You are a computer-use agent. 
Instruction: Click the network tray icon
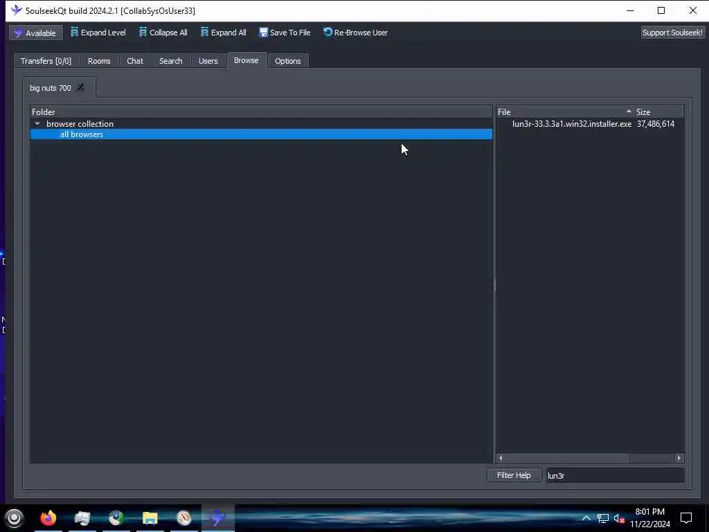[x=603, y=518]
